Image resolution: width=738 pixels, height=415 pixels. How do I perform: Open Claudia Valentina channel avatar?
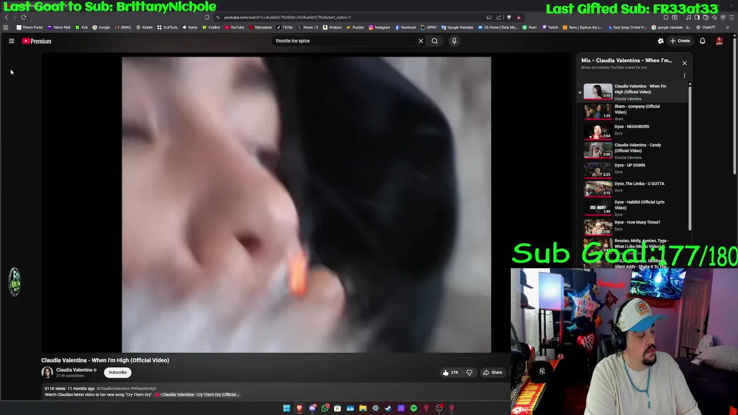pyautogui.click(x=47, y=372)
